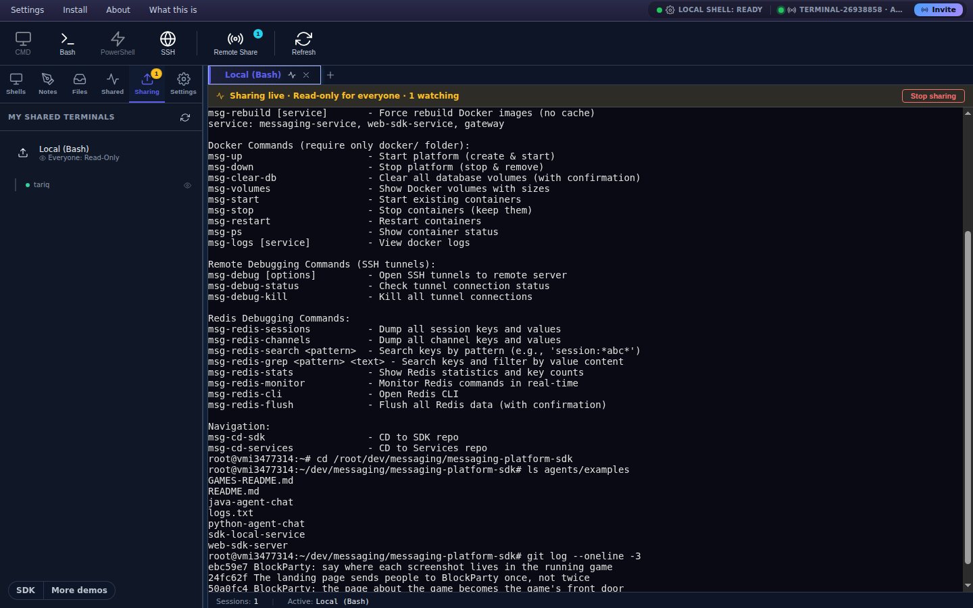Click the SDK button
This screenshot has height=608, width=973.
[x=26, y=590]
